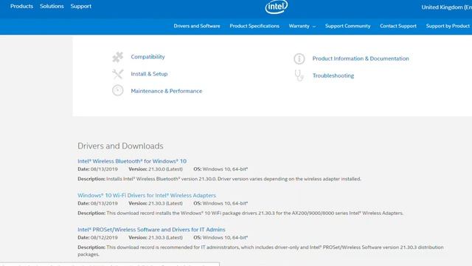Viewport: 472px width, 266px height.
Task: Click the Bluetooth driver description text
Action: coord(219,179)
